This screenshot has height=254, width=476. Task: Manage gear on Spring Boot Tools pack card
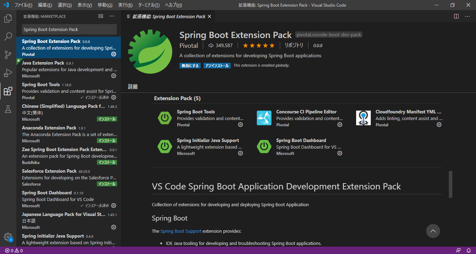pyautogui.click(x=240, y=125)
